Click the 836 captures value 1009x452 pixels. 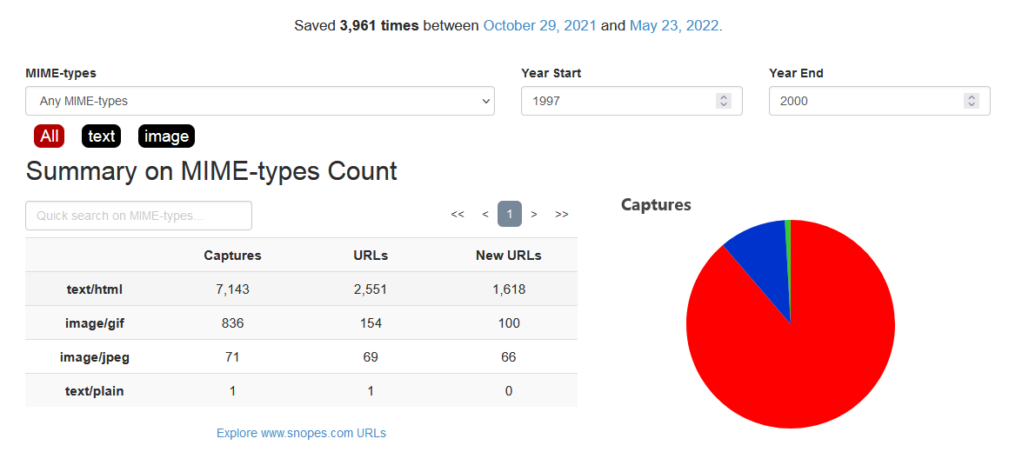[x=232, y=322]
